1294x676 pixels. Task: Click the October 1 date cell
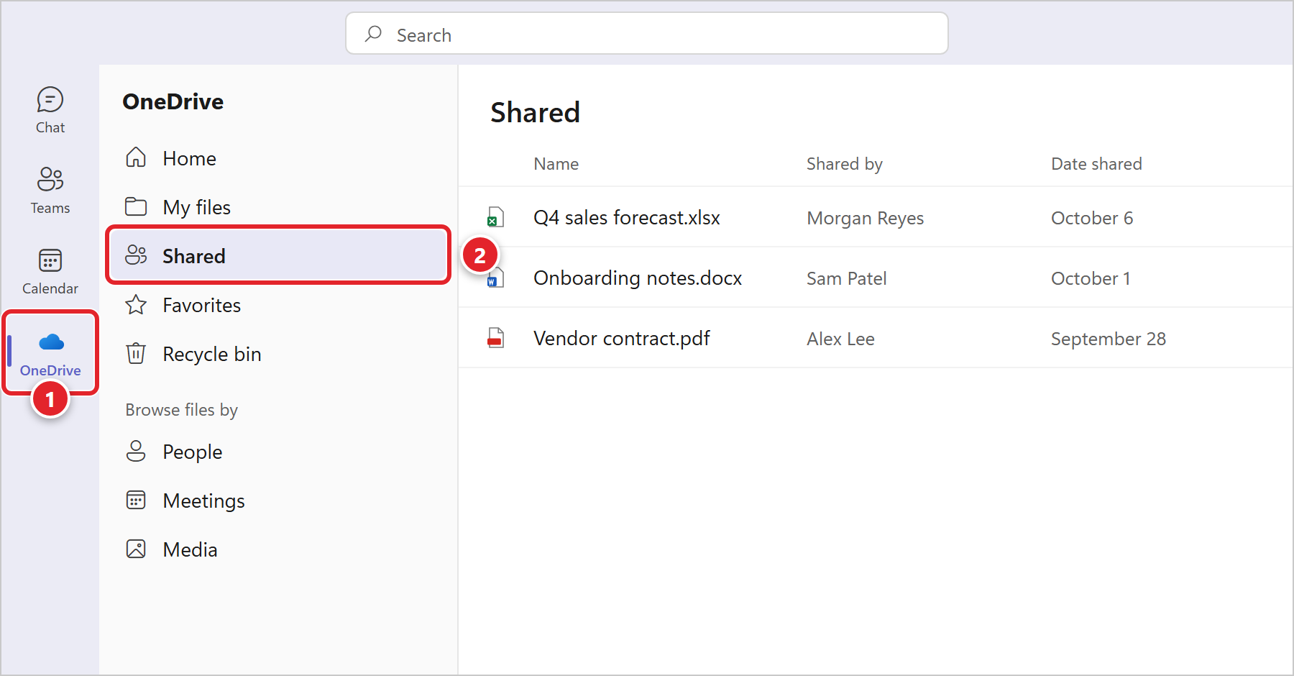pos(1091,278)
